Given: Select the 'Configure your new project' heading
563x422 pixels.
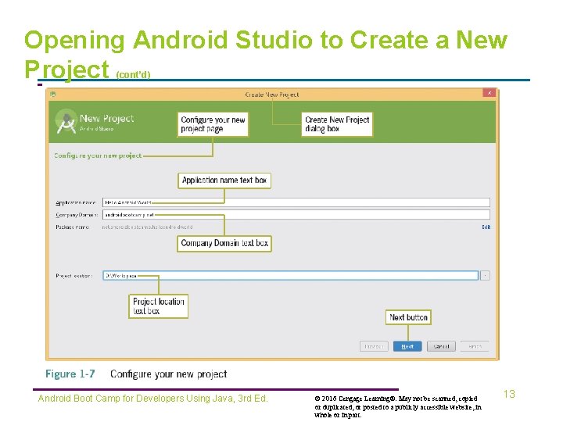Looking at the screenshot, I should pos(98,156).
